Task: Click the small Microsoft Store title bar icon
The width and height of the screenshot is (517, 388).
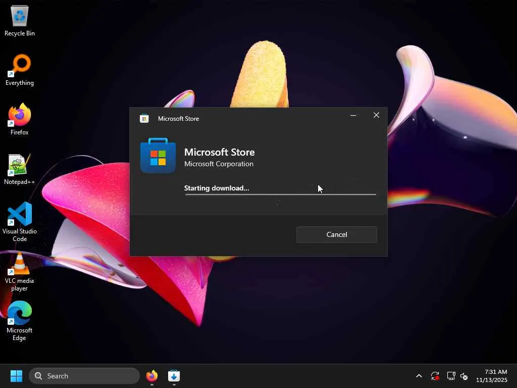Action: click(144, 118)
